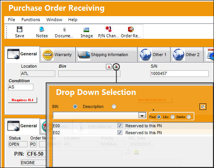This screenshot has height=168, width=214.
Task: Select the E02 bin row
Action: click(133, 133)
